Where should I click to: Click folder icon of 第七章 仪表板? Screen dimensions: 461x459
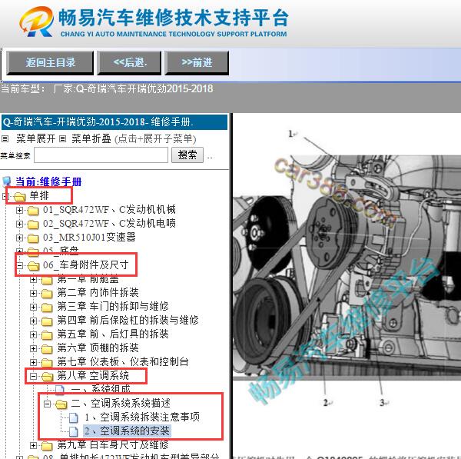tap(47, 362)
